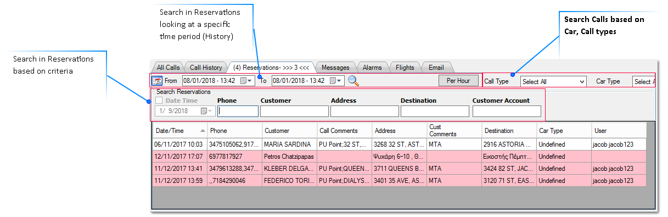Click call comments cell PU Point;DIALYS...

345,181
